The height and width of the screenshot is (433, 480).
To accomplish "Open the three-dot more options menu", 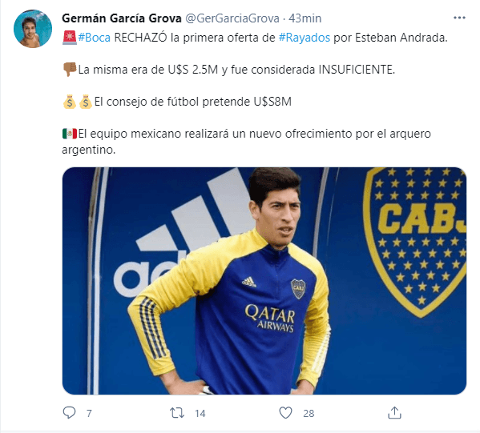I will (459, 18).
